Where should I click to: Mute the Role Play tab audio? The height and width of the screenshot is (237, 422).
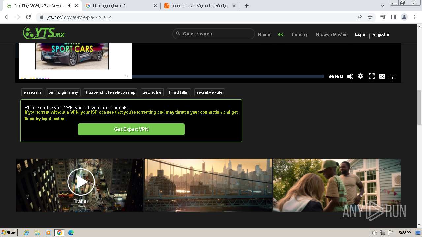69,6
